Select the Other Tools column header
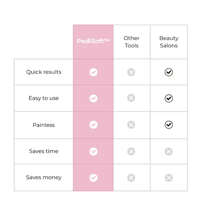The width and height of the screenshot is (201, 218). click(131, 42)
